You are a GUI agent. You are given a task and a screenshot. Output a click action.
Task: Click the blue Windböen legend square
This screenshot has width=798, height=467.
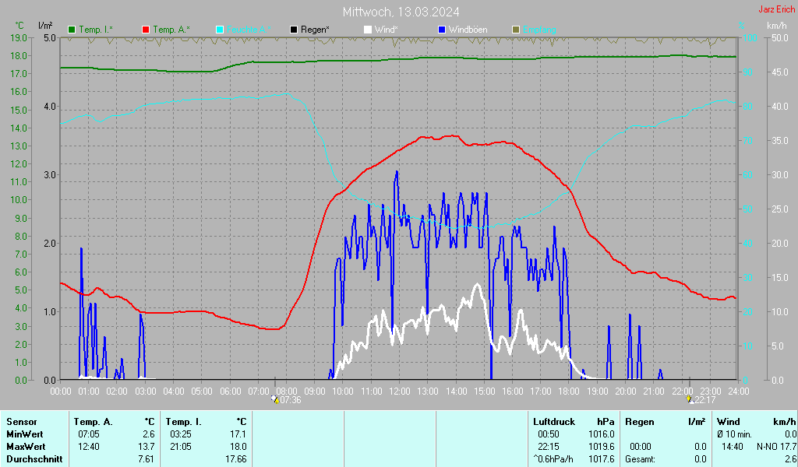point(442,30)
